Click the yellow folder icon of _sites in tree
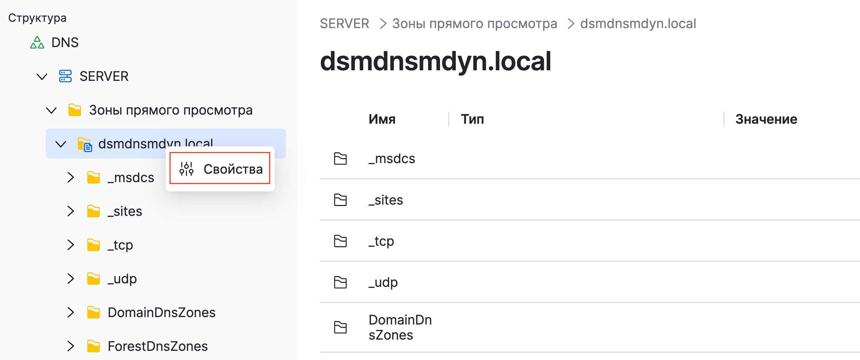 click(x=94, y=211)
